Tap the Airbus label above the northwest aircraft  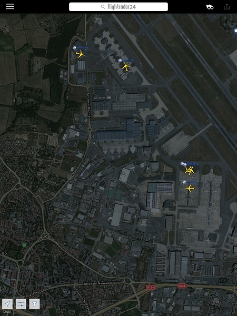tap(83, 48)
